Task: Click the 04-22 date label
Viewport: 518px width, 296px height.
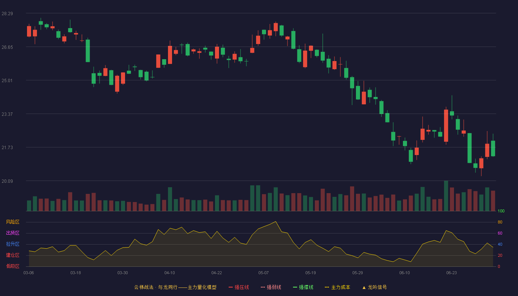Action: click(217, 273)
